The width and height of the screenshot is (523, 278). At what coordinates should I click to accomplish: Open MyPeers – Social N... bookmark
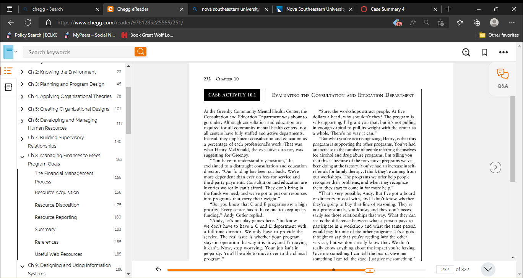[90, 35]
